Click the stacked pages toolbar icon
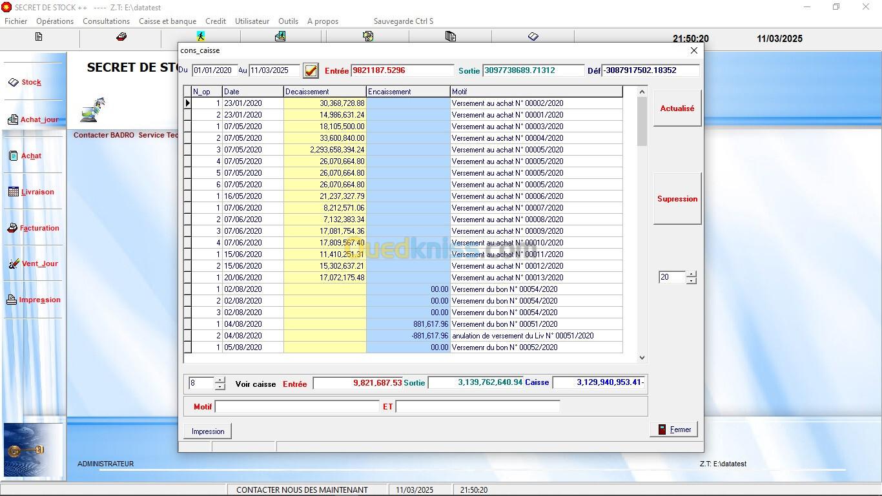The height and width of the screenshot is (496, 882). [450, 37]
